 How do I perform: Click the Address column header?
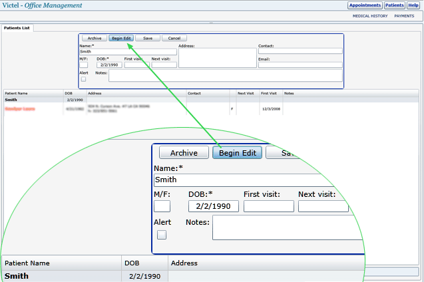(x=136, y=93)
